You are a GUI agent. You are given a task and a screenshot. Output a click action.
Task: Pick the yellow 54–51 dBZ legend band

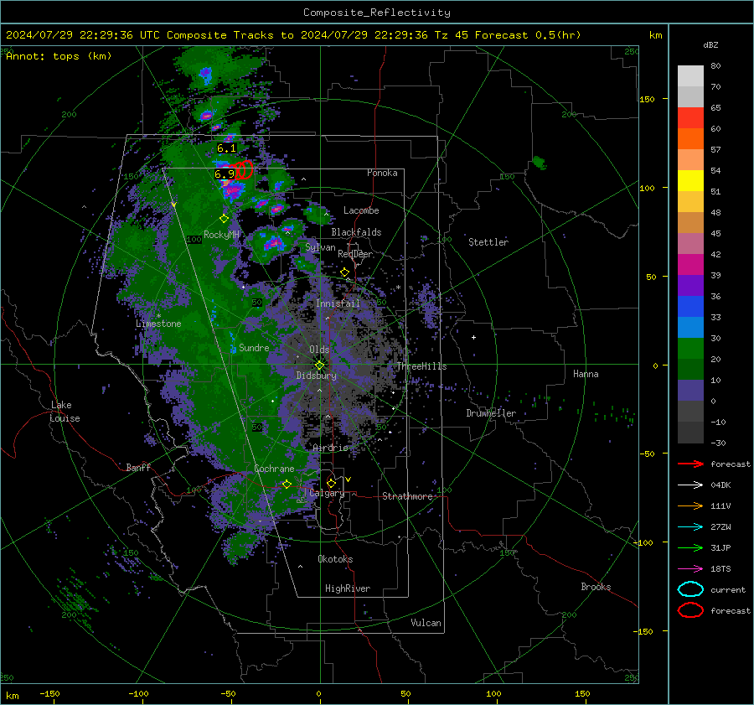tap(690, 181)
